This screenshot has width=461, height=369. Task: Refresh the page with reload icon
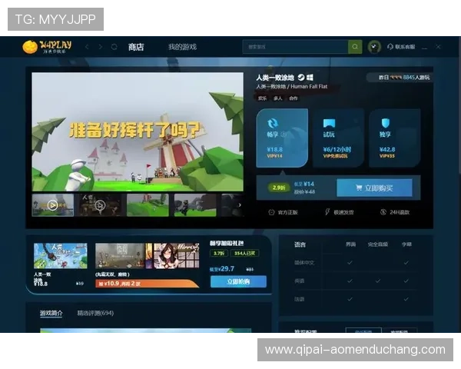tap(114, 47)
